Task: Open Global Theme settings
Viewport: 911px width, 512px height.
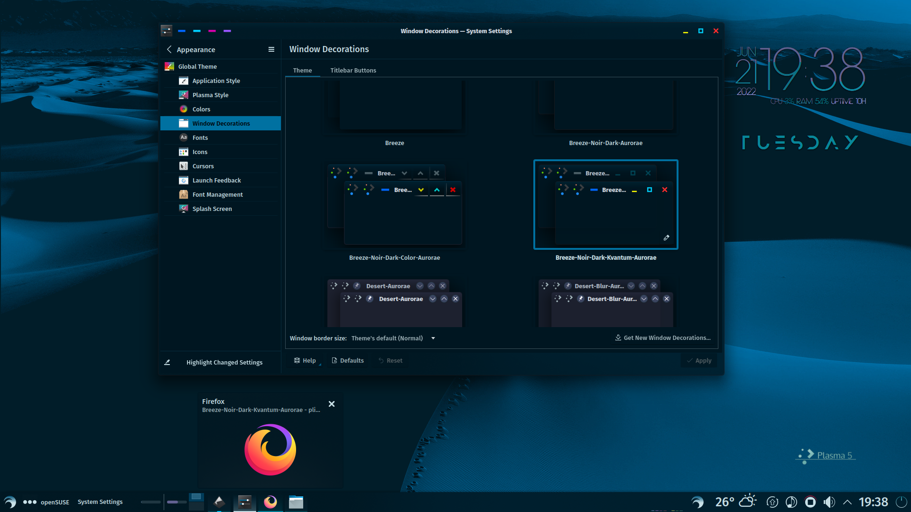Action: 221,66
